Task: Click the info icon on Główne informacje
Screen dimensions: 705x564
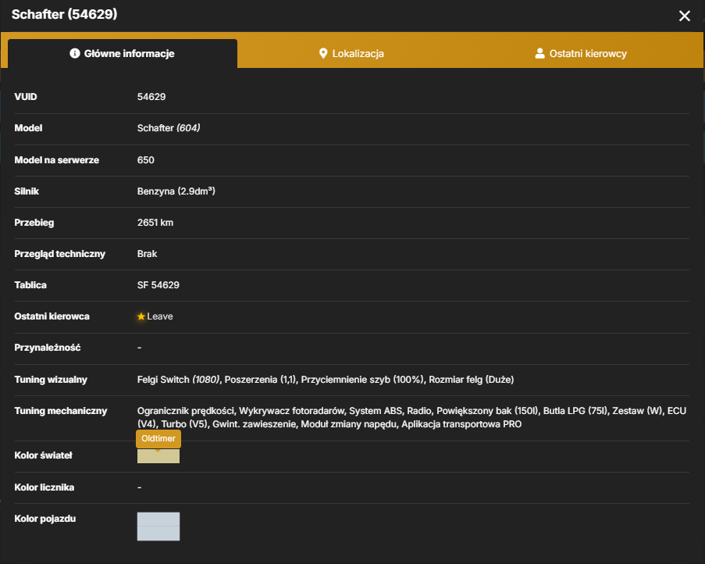Action: coord(75,54)
